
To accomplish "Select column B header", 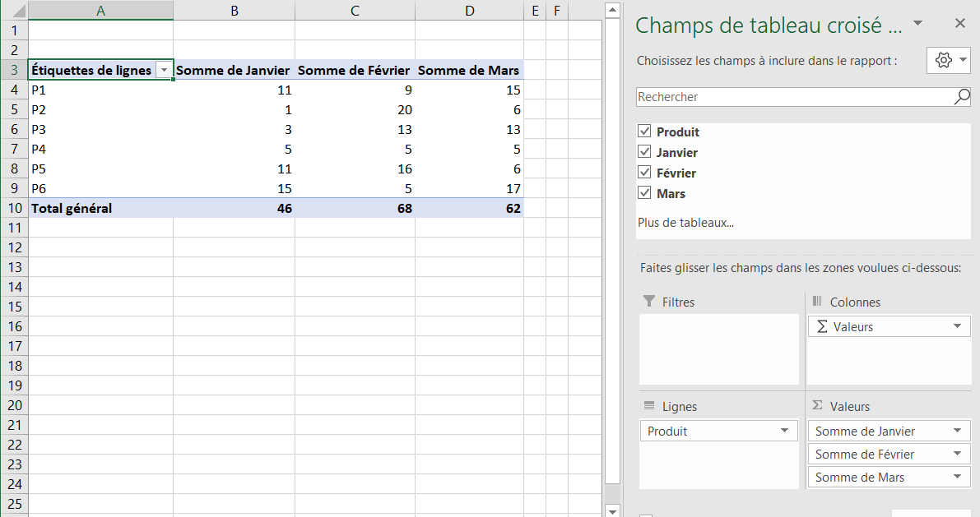I will (235, 10).
